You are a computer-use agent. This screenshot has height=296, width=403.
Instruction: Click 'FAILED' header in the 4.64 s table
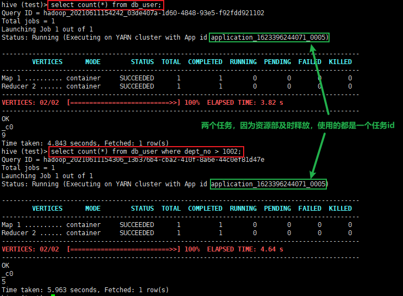click(x=309, y=208)
